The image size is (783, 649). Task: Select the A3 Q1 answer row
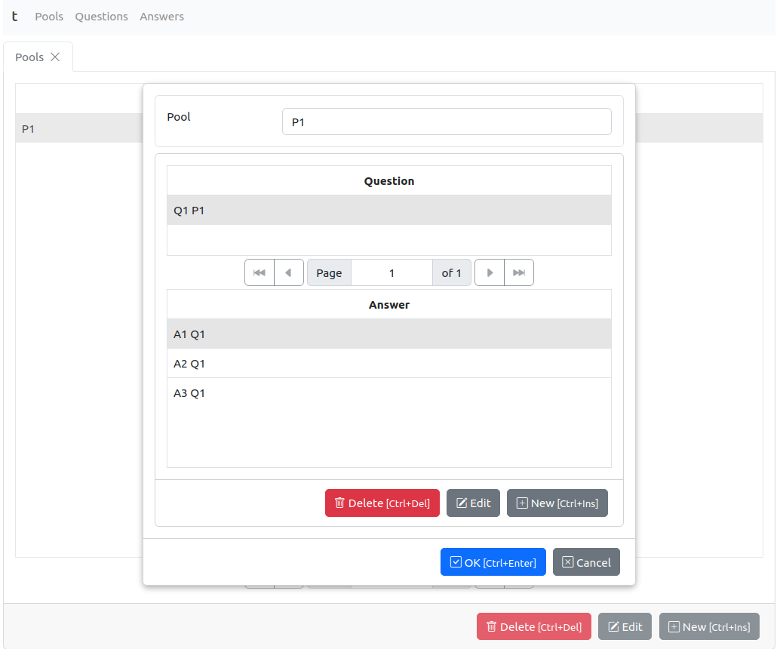[388, 393]
